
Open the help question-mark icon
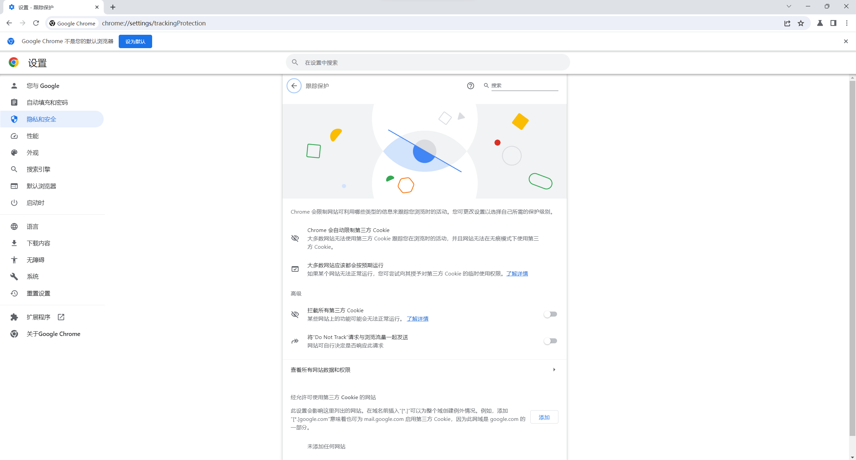470,86
